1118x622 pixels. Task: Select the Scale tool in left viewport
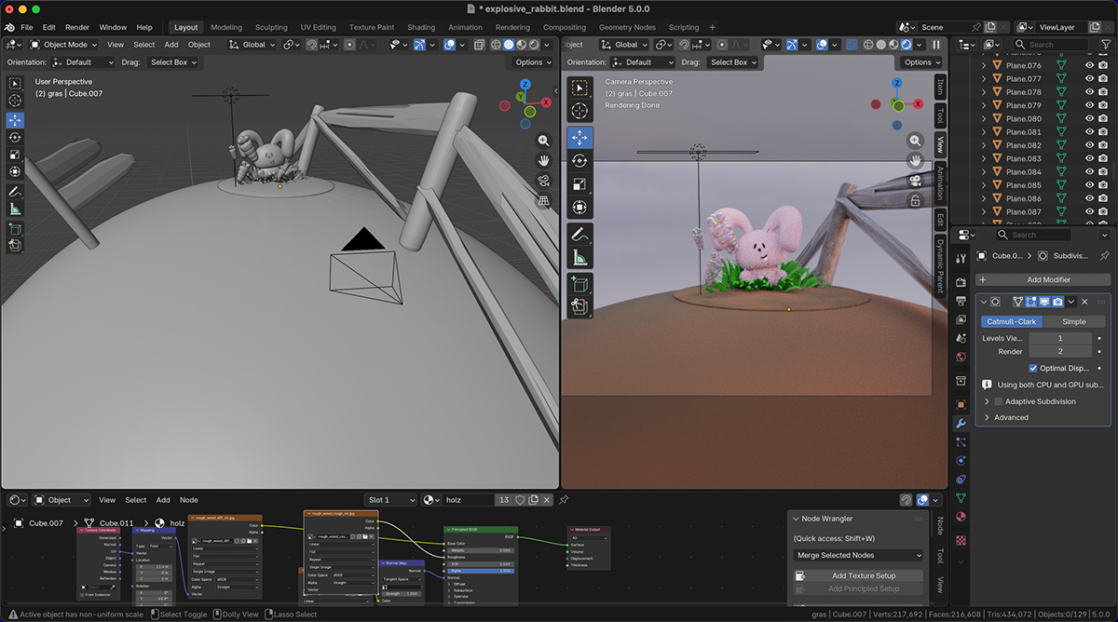tap(15, 155)
